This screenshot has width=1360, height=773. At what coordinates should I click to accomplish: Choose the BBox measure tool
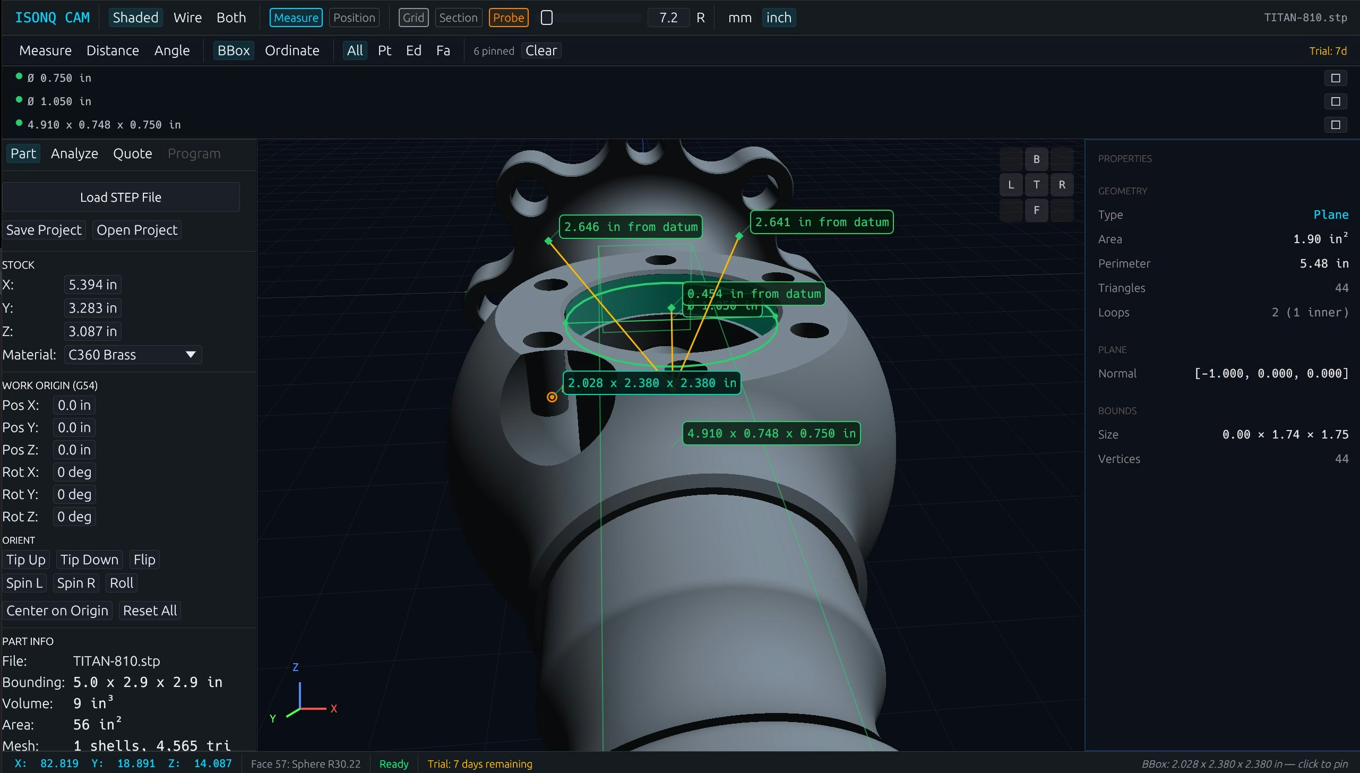(x=234, y=50)
